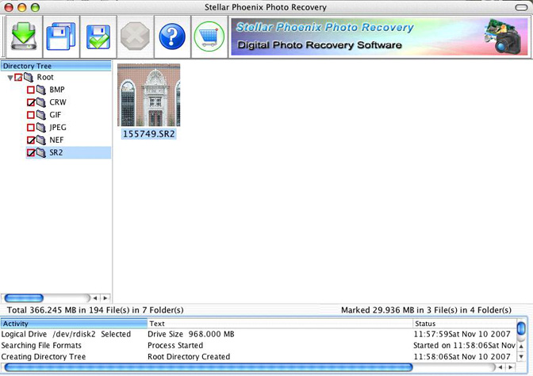
Task: Click the Status column header
Action: point(465,324)
